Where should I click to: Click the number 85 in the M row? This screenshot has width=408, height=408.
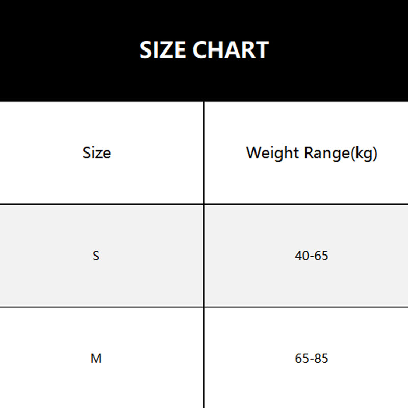(321, 359)
